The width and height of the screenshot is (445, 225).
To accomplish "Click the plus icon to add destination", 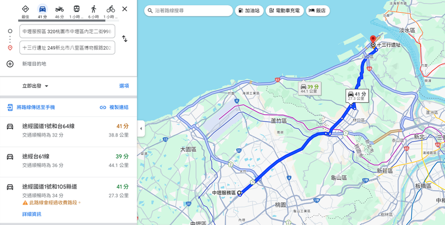I will click(10, 63).
